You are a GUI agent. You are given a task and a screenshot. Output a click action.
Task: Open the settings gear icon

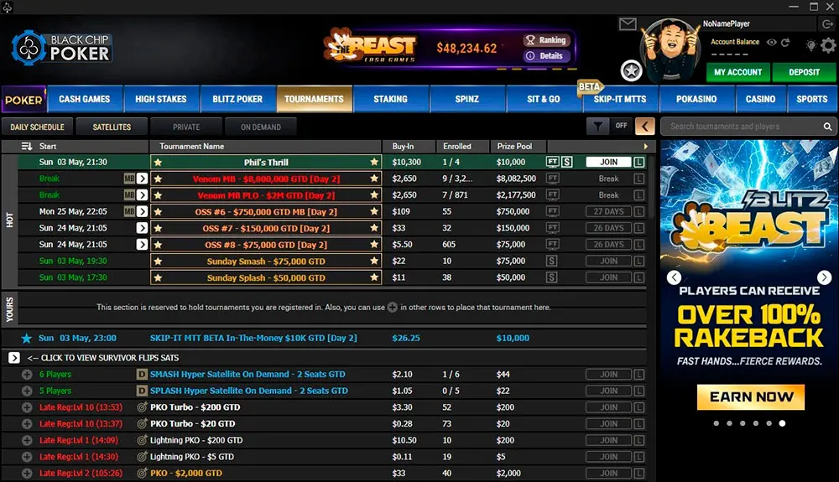[x=828, y=45]
